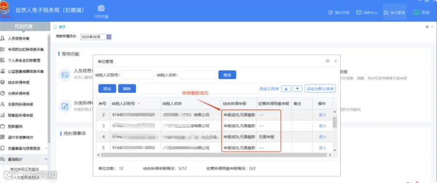This screenshot has height=183, width=437.
Task: Click the 经营所得预缴申报 column header
Action: click(x=274, y=104)
